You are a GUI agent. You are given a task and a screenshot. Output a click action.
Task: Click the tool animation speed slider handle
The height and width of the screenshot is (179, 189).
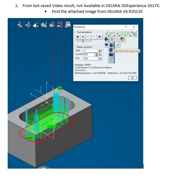tap(83, 41)
